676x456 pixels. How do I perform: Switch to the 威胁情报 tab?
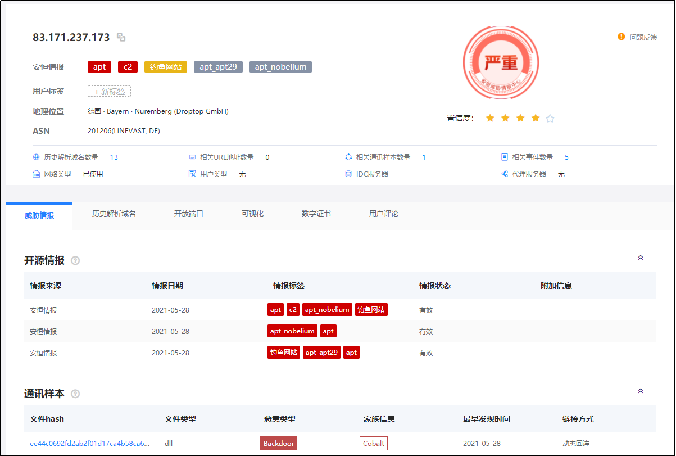[39, 215]
